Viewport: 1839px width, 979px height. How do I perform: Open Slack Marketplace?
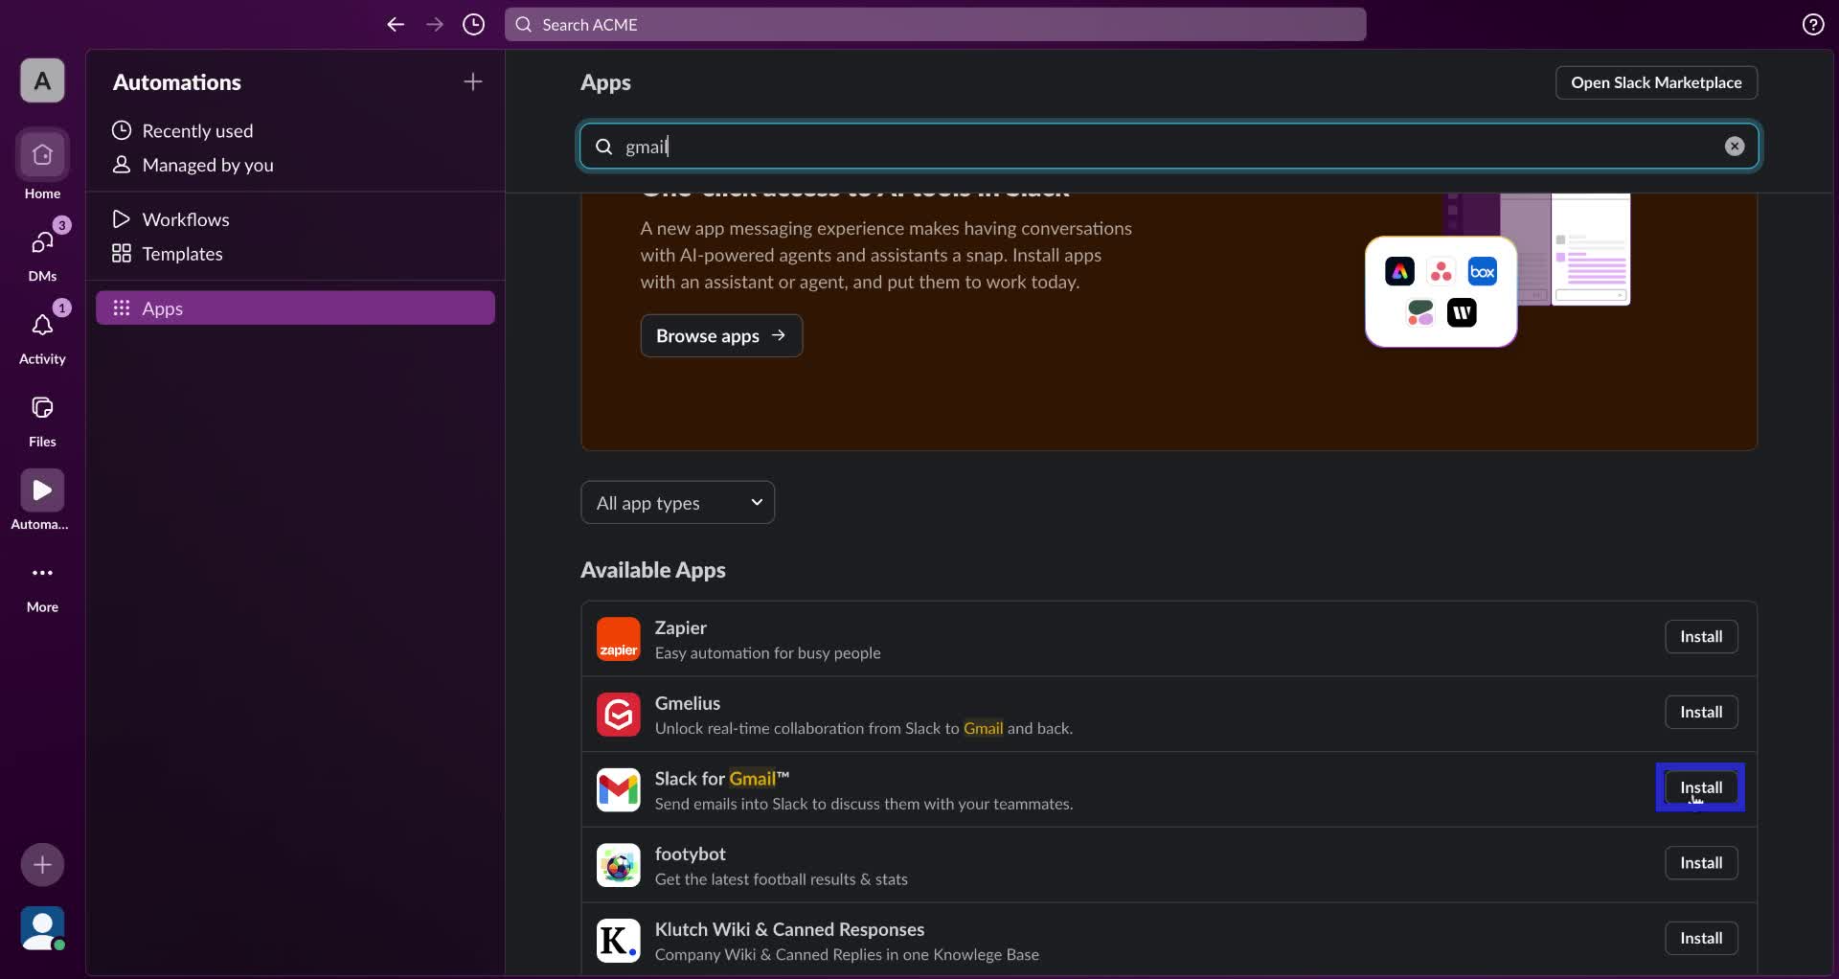[1656, 82]
